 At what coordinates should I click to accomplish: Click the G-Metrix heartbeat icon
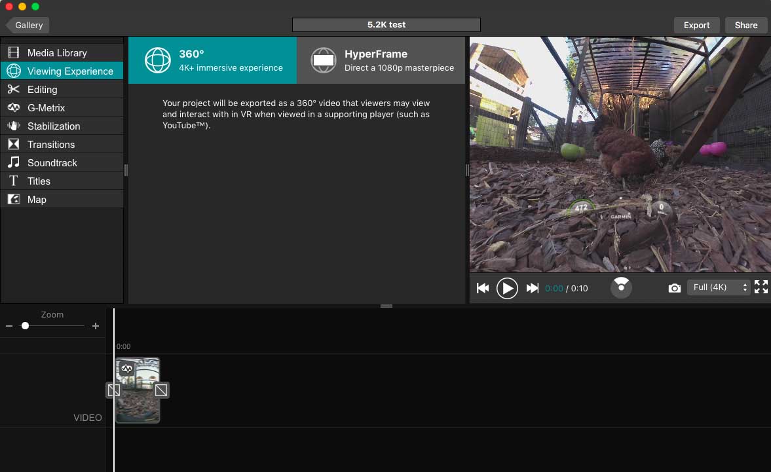(14, 107)
